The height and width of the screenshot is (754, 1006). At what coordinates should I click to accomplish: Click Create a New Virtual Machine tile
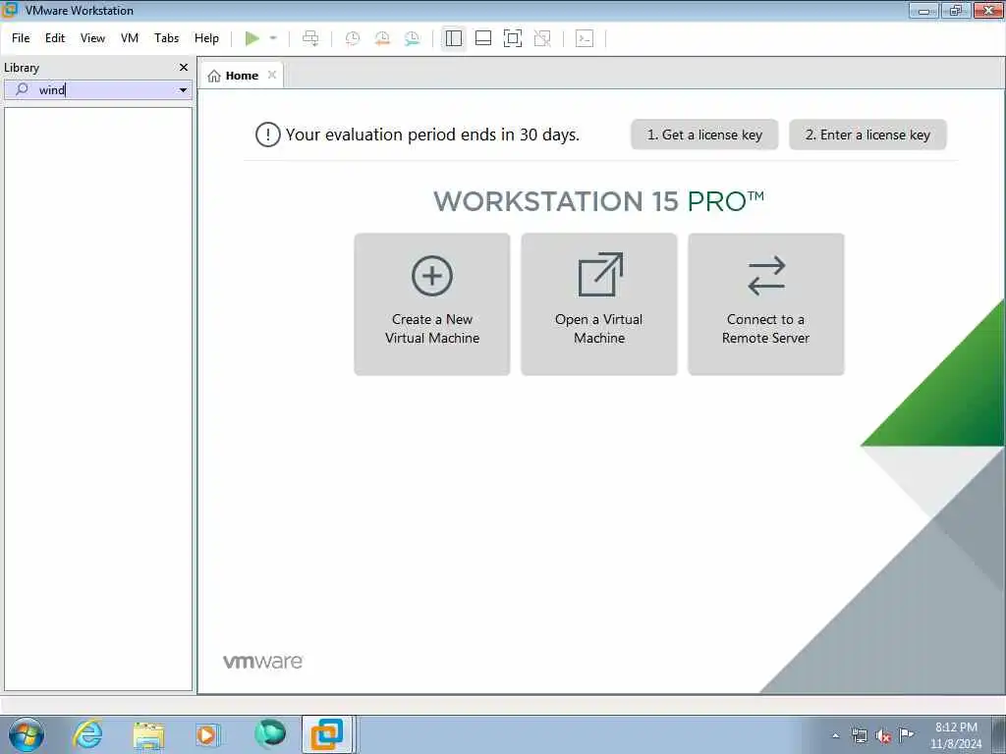[x=432, y=304]
